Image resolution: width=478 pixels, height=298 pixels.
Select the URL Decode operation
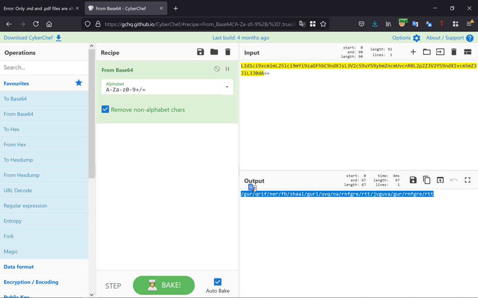click(44, 190)
